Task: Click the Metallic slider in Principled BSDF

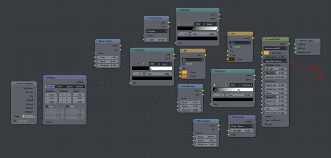Action: point(275,69)
